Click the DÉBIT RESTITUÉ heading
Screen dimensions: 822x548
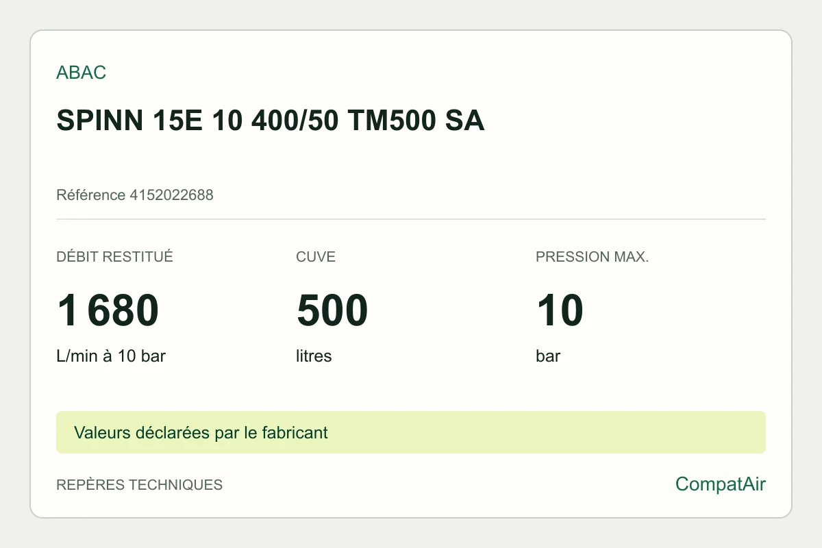click(x=114, y=257)
